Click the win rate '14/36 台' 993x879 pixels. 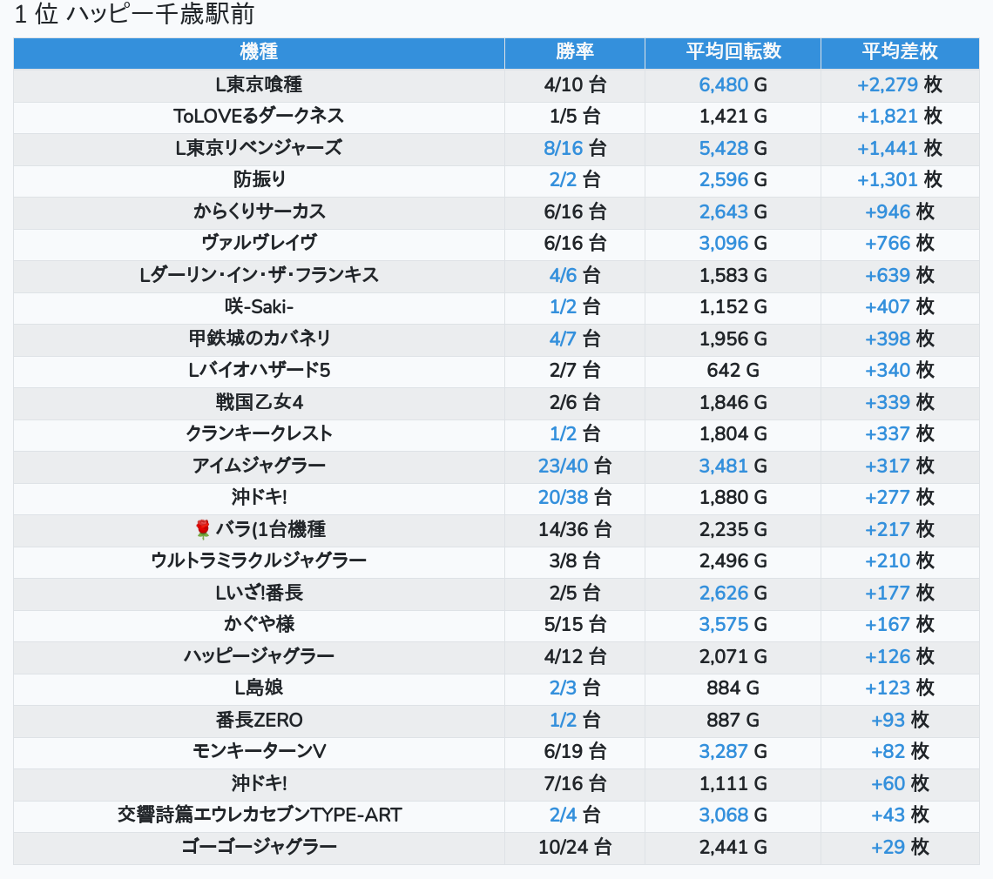click(x=574, y=529)
